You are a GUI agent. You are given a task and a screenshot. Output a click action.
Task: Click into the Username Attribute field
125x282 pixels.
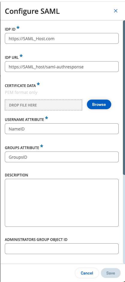[x=62, y=129]
